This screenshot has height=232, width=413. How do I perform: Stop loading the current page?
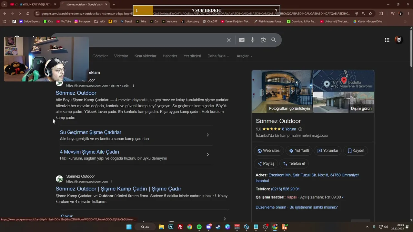(20, 14)
